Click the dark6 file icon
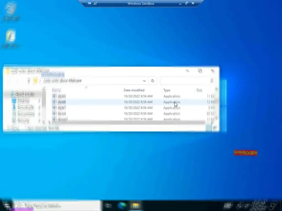This screenshot has width=282, height=211. click(x=54, y=102)
